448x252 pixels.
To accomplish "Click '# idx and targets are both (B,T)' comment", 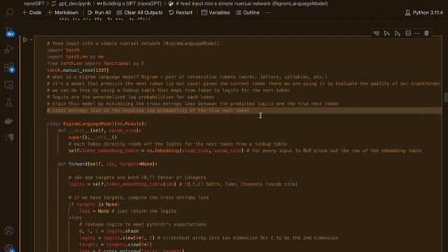I will [x=137, y=177].
